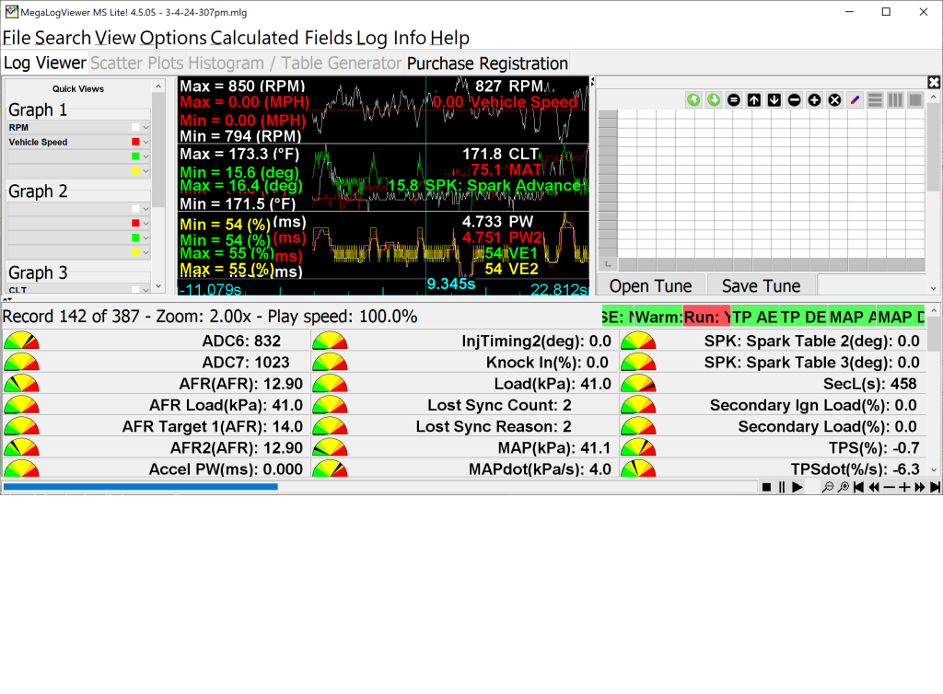This screenshot has width=943, height=694.
Task: Click the zoom in magnifier icon
Action: coord(843,487)
